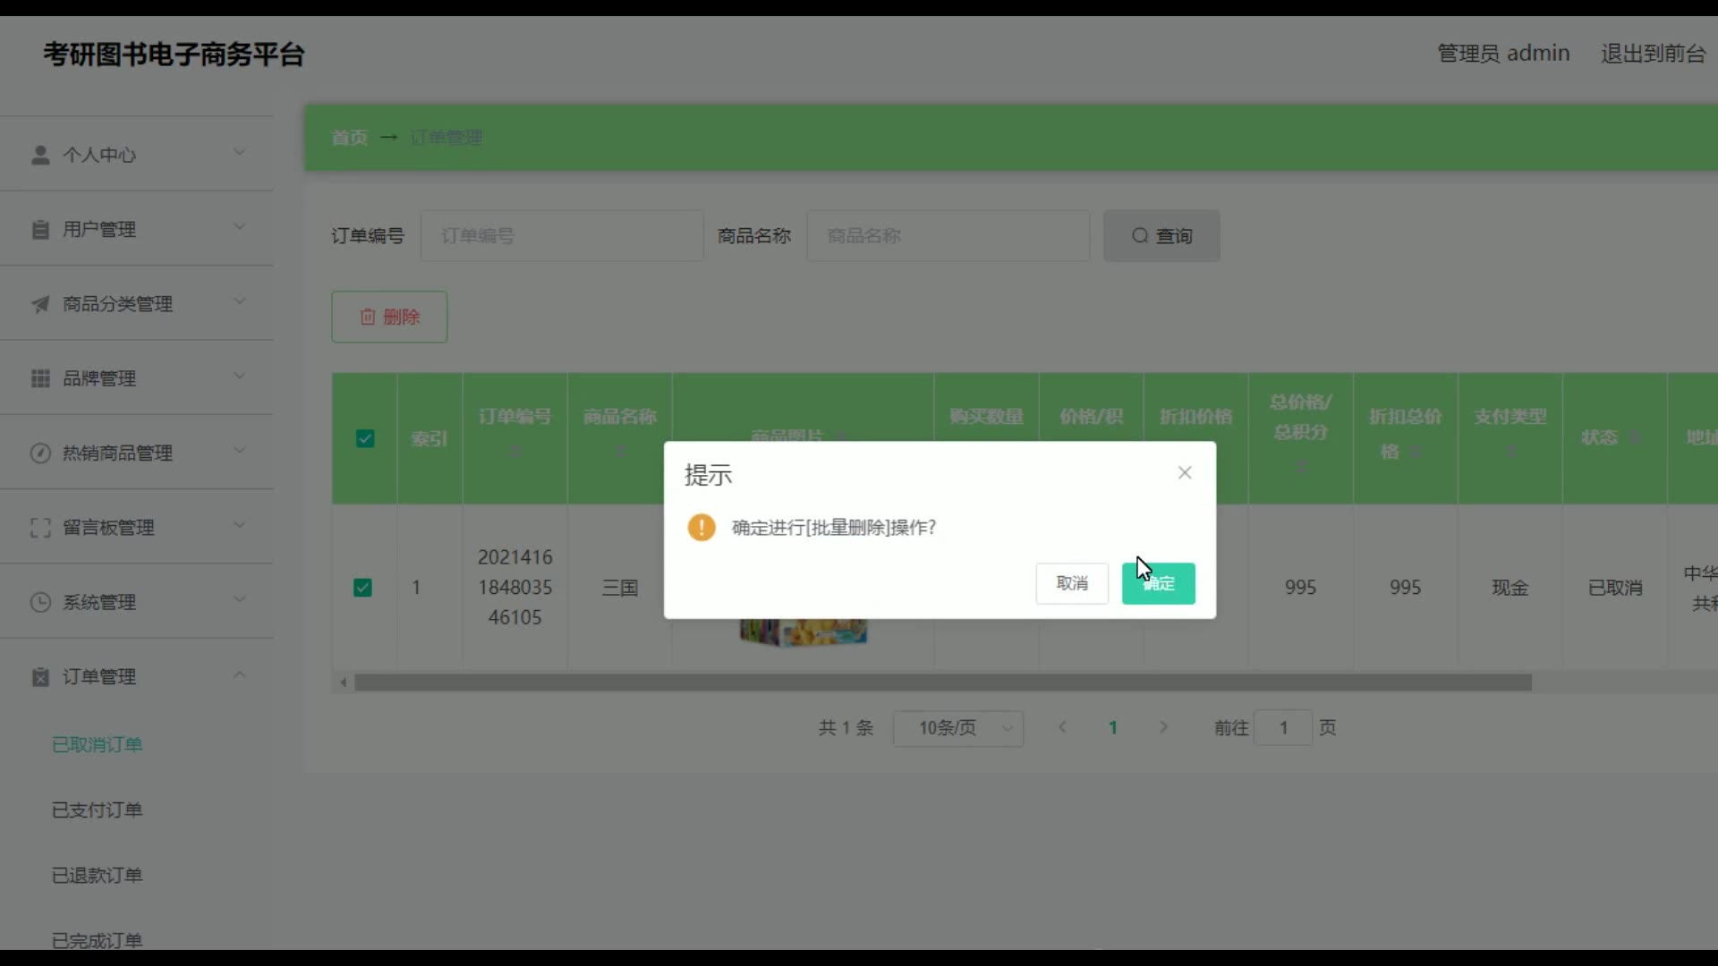Open the 已支付订单 submenu item

(97, 809)
